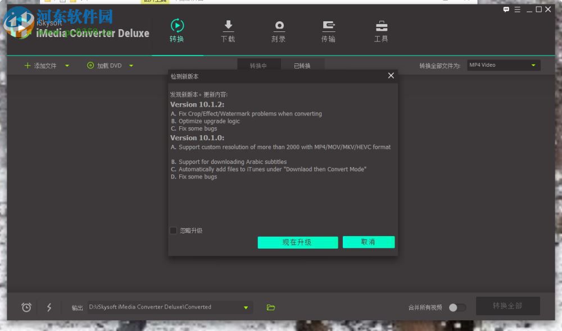Viewport: 562px width, 331px height.
Task: Open the 刻录 (Burn) section
Action: coord(279,31)
